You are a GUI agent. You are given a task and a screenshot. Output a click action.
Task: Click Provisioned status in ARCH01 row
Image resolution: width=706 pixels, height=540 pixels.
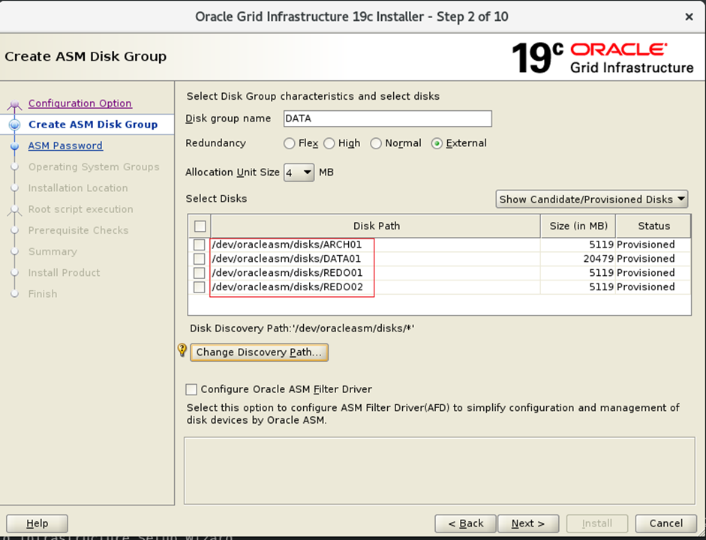pyautogui.click(x=646, y=244)
